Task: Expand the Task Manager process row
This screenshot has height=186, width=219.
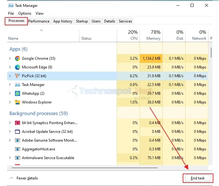Action: coord(10,85)
